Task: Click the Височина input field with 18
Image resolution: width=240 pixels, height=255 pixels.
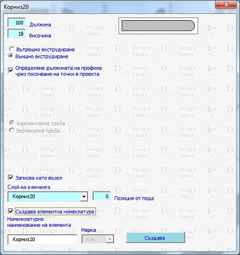Action: (16, 34)
